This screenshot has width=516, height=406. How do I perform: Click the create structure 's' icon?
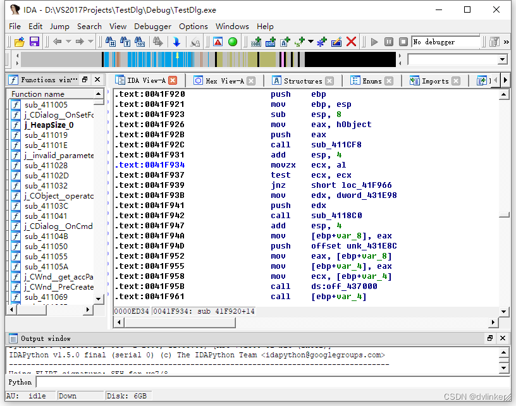tap(300, 42)
